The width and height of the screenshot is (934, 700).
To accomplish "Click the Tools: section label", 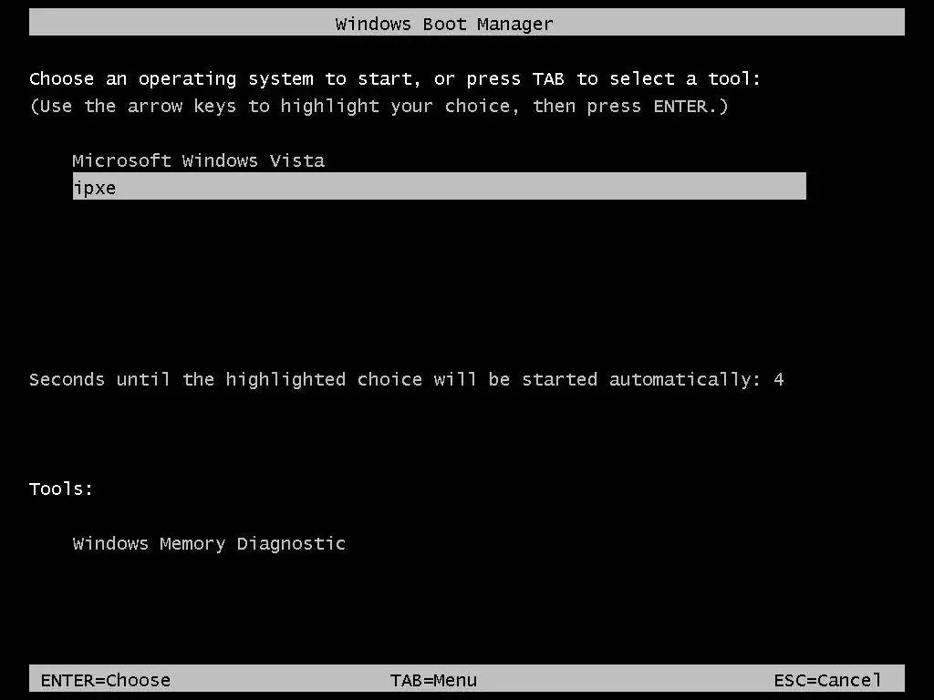I will (x=61, y=489).
